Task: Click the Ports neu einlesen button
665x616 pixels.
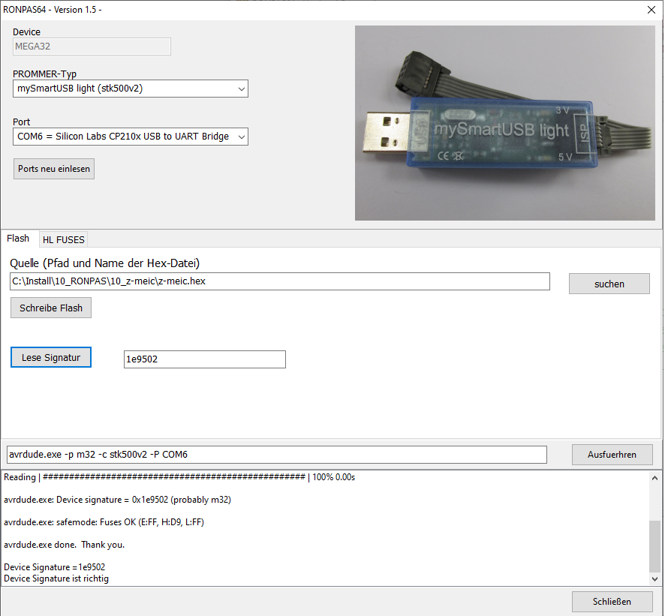Action: click(54, 169)
